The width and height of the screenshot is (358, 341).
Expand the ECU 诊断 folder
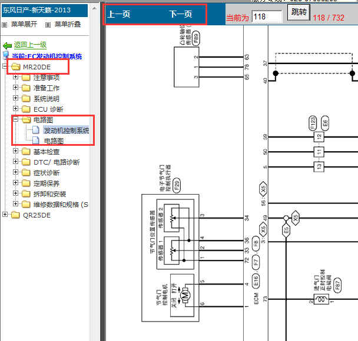click(15, 109)
